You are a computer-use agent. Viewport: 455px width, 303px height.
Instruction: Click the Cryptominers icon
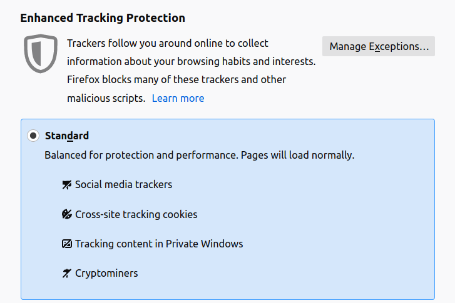pyautogui.click(x=67, y=273)
